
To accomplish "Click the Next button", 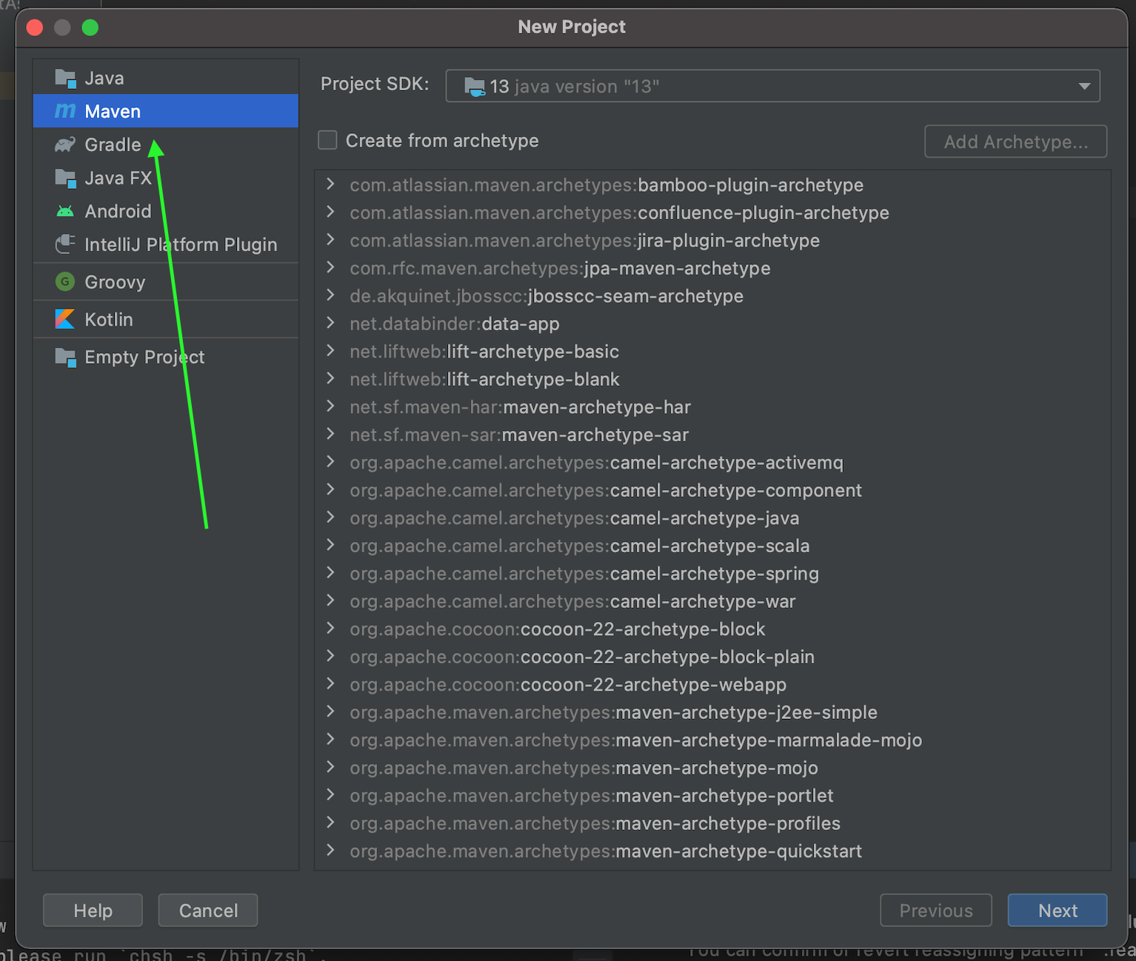I will [1058, 910].
